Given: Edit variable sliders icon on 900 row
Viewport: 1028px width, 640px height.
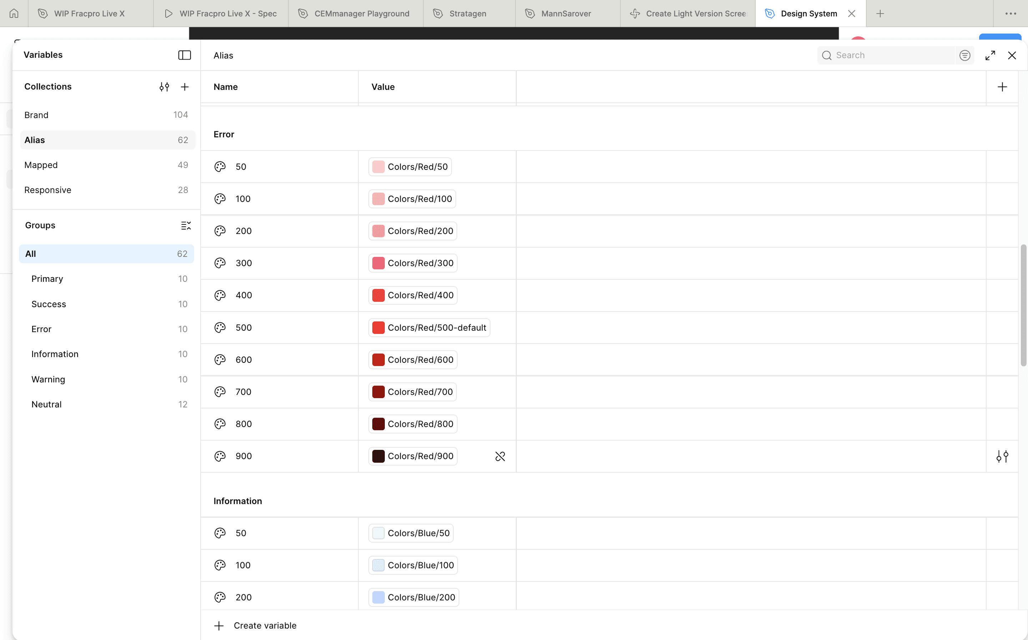Looking at the screenshot, I should tap(1002, 456).
